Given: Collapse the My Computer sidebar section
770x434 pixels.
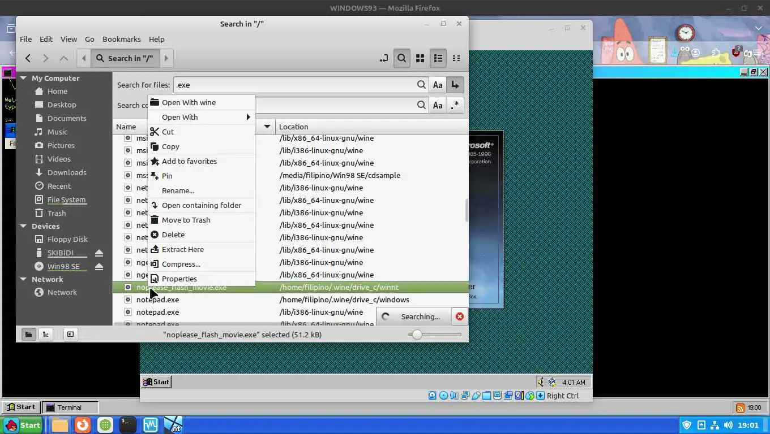Looking at the screenshot, I should pos(23,78).
